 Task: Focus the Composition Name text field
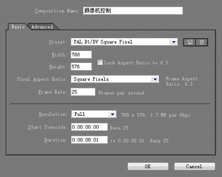(133, 11)
